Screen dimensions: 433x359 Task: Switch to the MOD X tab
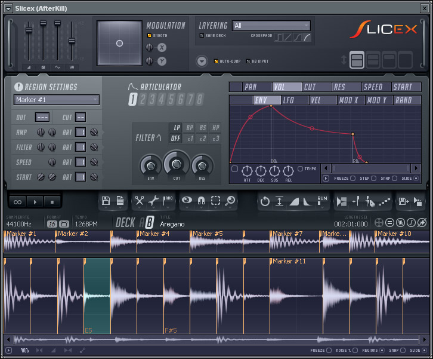coord(351,100)
